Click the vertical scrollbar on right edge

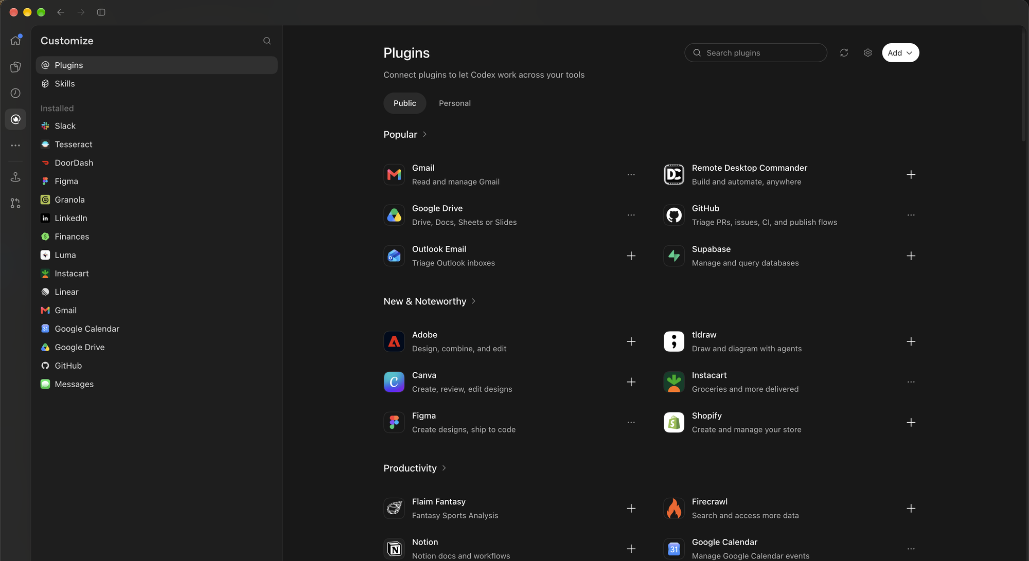(x=1023, y=85)
